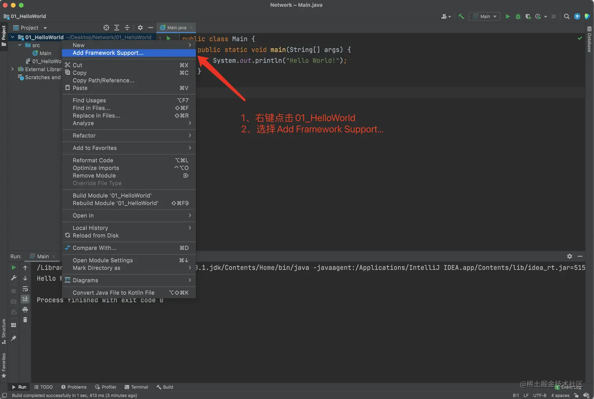Run Main with the green play toolbar icon
Viewport: 594px width, 399px height.
tap(508, 17)
